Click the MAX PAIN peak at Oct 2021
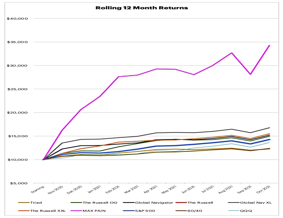Image resolution: width=283 pixels, height=218 pixels. pos(269,45)
